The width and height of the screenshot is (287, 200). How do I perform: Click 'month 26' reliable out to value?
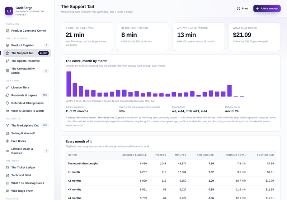pyautogui.click(x=232, y=111)
